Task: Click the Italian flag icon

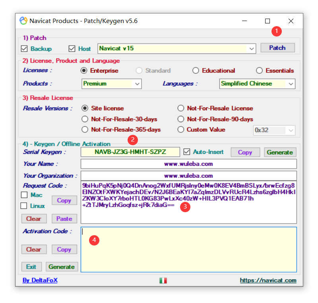Action: click(163, 280)
